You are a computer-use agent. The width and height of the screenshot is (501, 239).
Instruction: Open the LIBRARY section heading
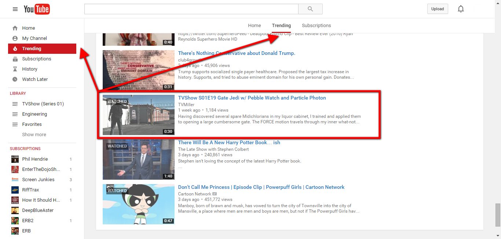[18, 94]
